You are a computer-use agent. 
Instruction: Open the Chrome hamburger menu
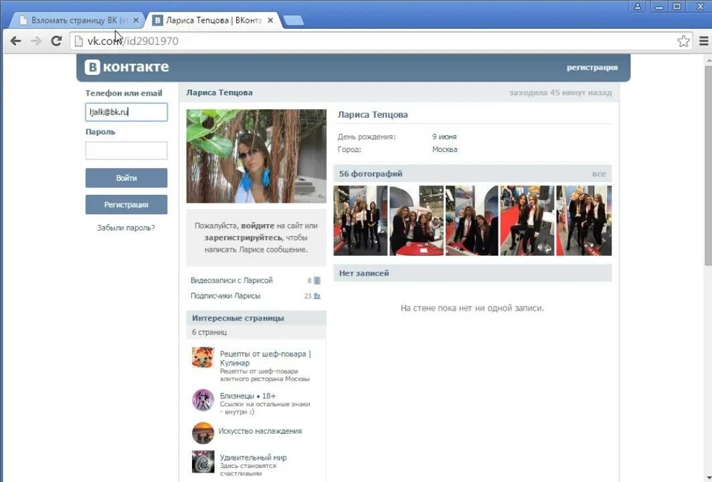point(704,42)
